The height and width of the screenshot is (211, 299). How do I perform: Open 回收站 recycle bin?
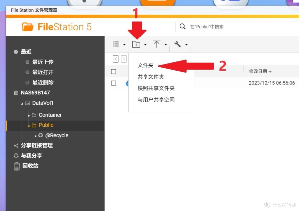pos(30,166)
